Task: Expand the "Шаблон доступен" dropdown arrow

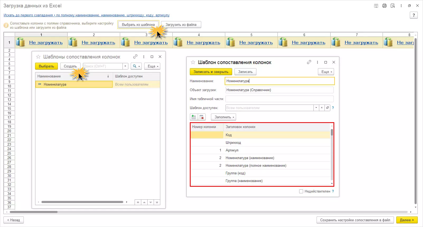Action: pyautogui.click(x=316, y=108)
